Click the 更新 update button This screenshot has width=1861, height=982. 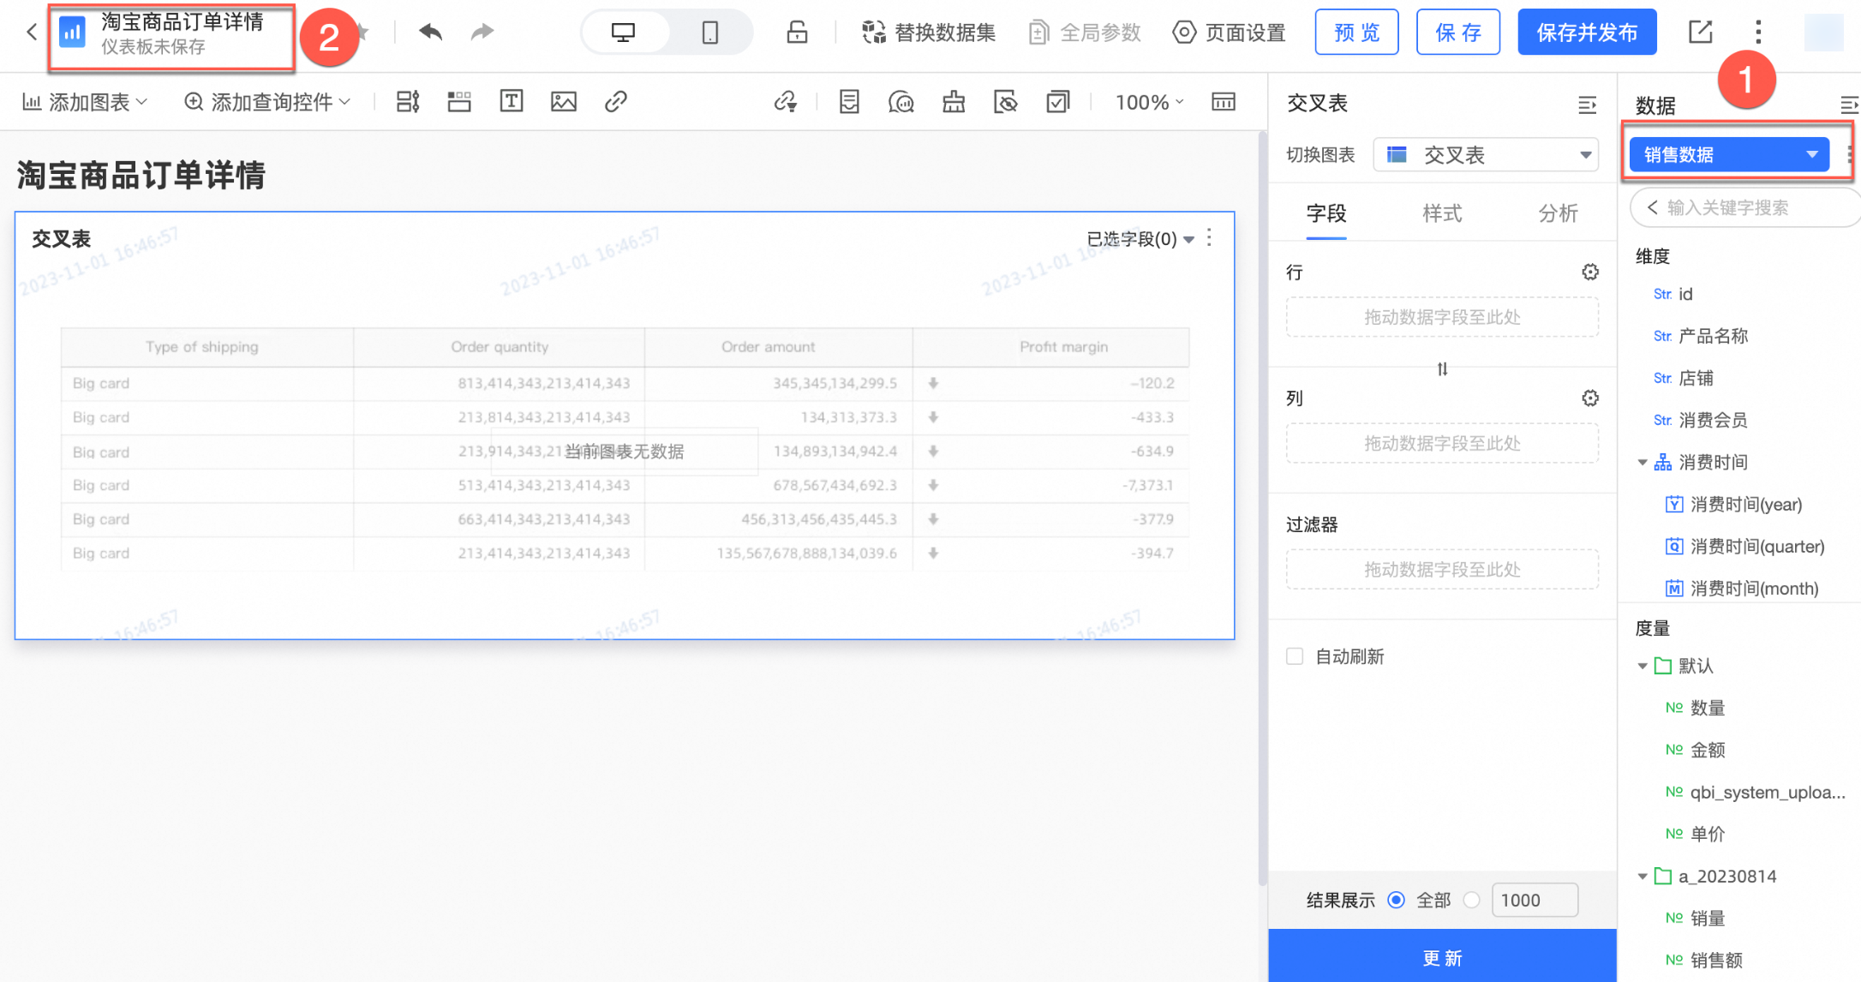1442,956
